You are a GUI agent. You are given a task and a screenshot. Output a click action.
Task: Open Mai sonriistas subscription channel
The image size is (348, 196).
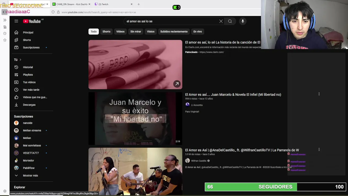click(31, 145)
